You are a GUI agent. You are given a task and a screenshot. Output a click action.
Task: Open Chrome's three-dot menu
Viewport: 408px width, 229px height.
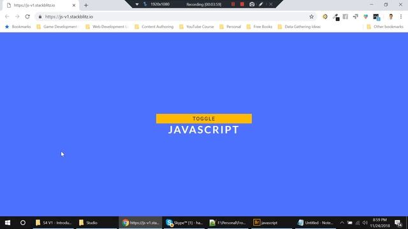point(401,17)
